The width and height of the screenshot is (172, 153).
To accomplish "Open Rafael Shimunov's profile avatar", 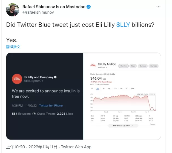I will 13,10.
